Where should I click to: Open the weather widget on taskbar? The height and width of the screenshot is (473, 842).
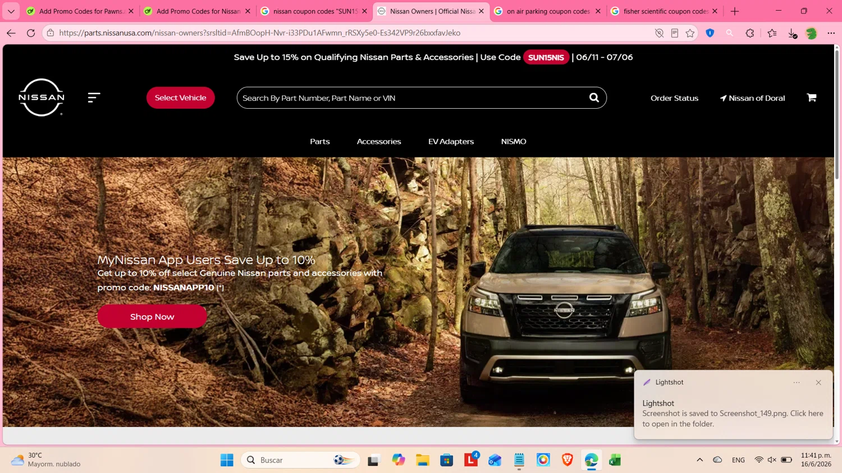coord(46,460)
